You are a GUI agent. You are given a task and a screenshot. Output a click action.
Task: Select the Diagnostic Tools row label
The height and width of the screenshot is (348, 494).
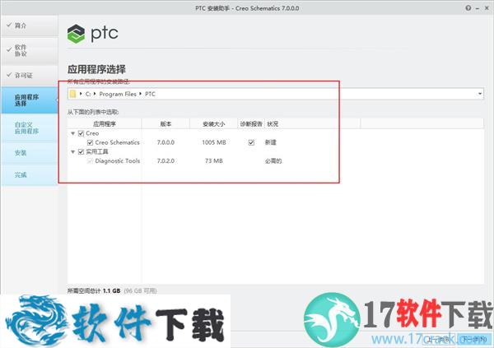[118, 161]
